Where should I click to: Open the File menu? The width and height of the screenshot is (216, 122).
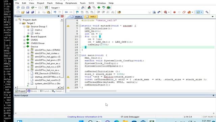(x=17, y=3)
